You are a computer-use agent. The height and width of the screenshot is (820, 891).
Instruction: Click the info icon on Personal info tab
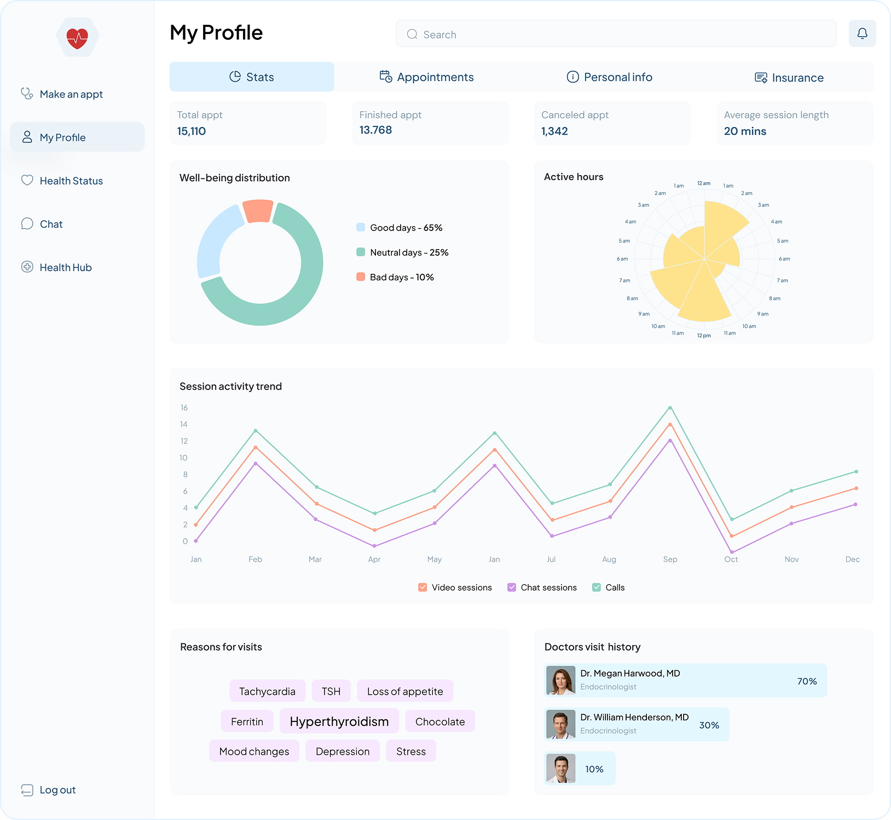coord(572,77)
